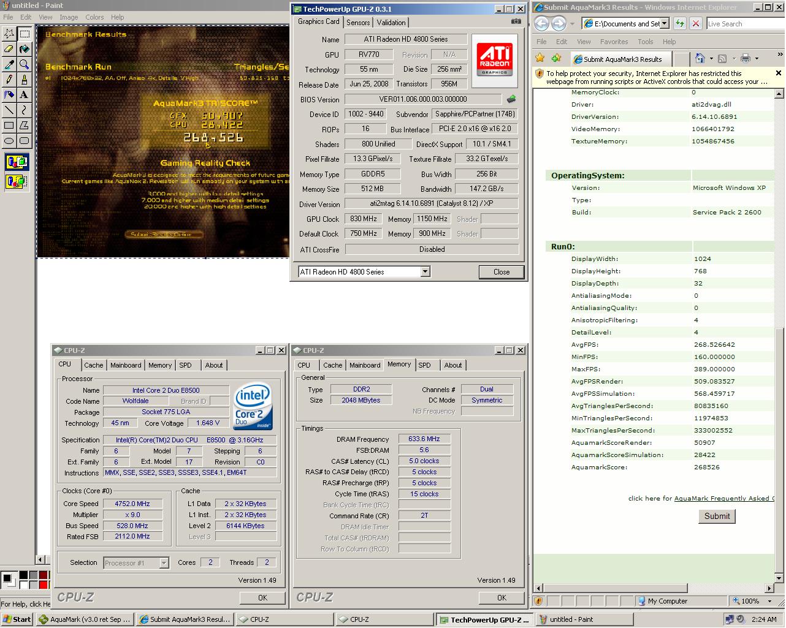Switch to TechPowerUp GPU-Z taskbar button
Screen dimensions: 786x628
pyautogui.click(x=484, y=619)
